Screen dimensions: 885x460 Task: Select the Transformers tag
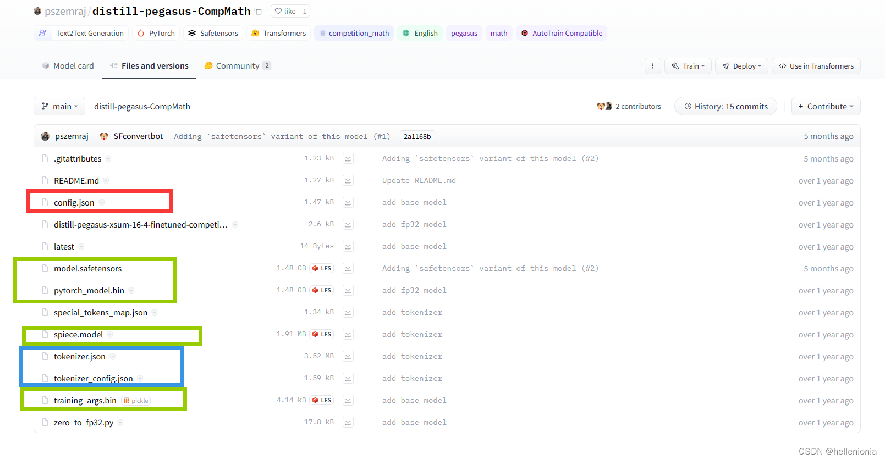pyautogui.click(x=278, y=33)
